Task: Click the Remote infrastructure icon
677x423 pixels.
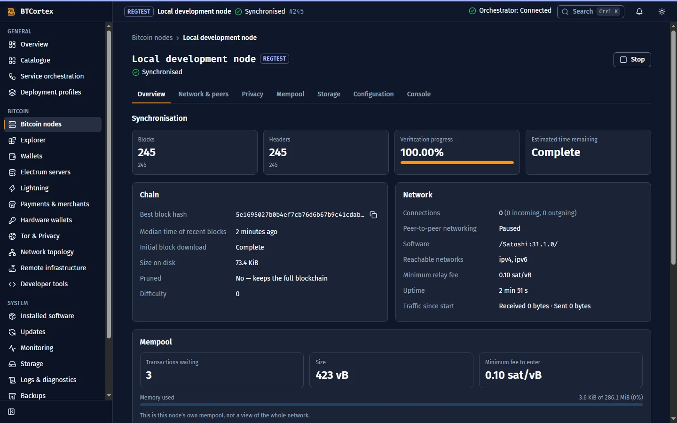Action: click(x=12, y=268)
